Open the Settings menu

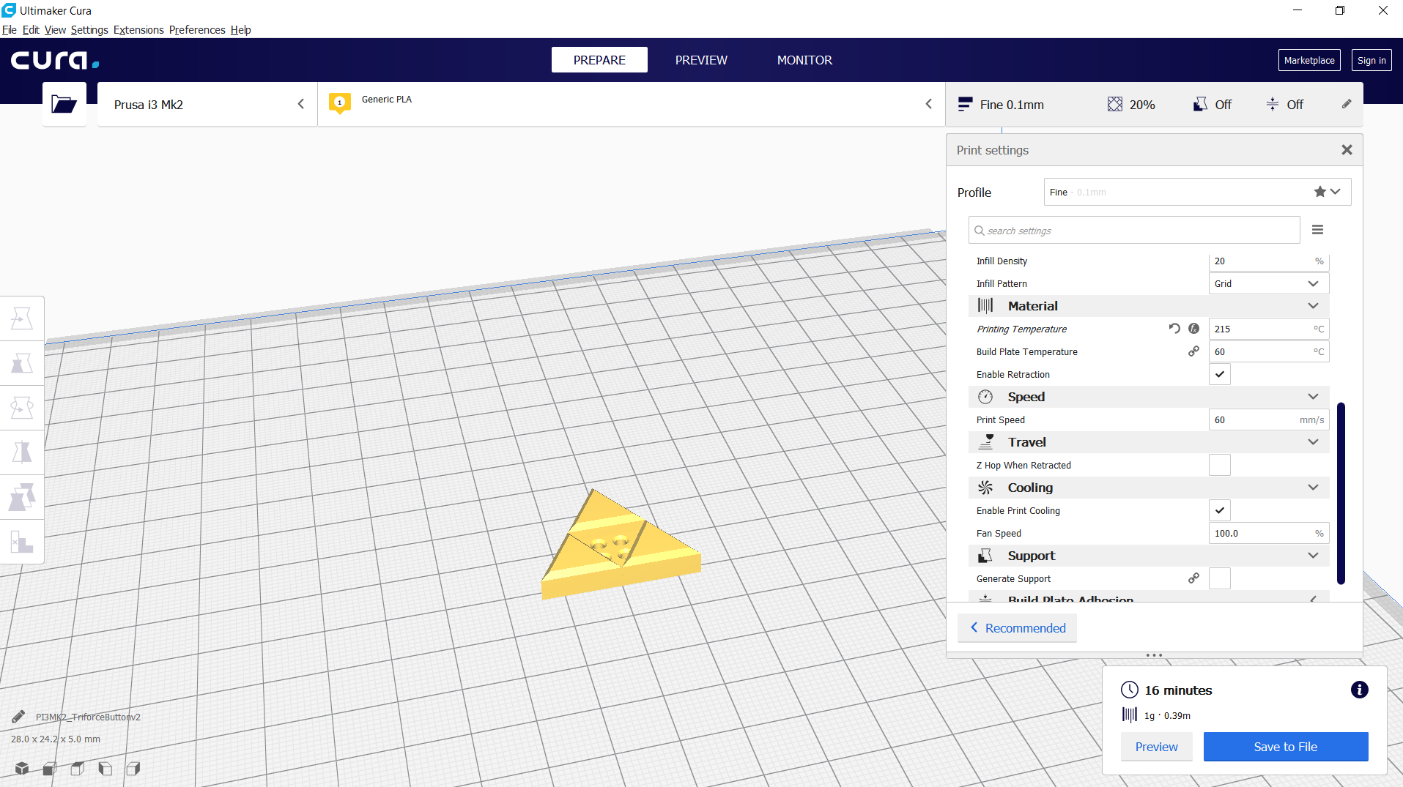pos(89,30)
